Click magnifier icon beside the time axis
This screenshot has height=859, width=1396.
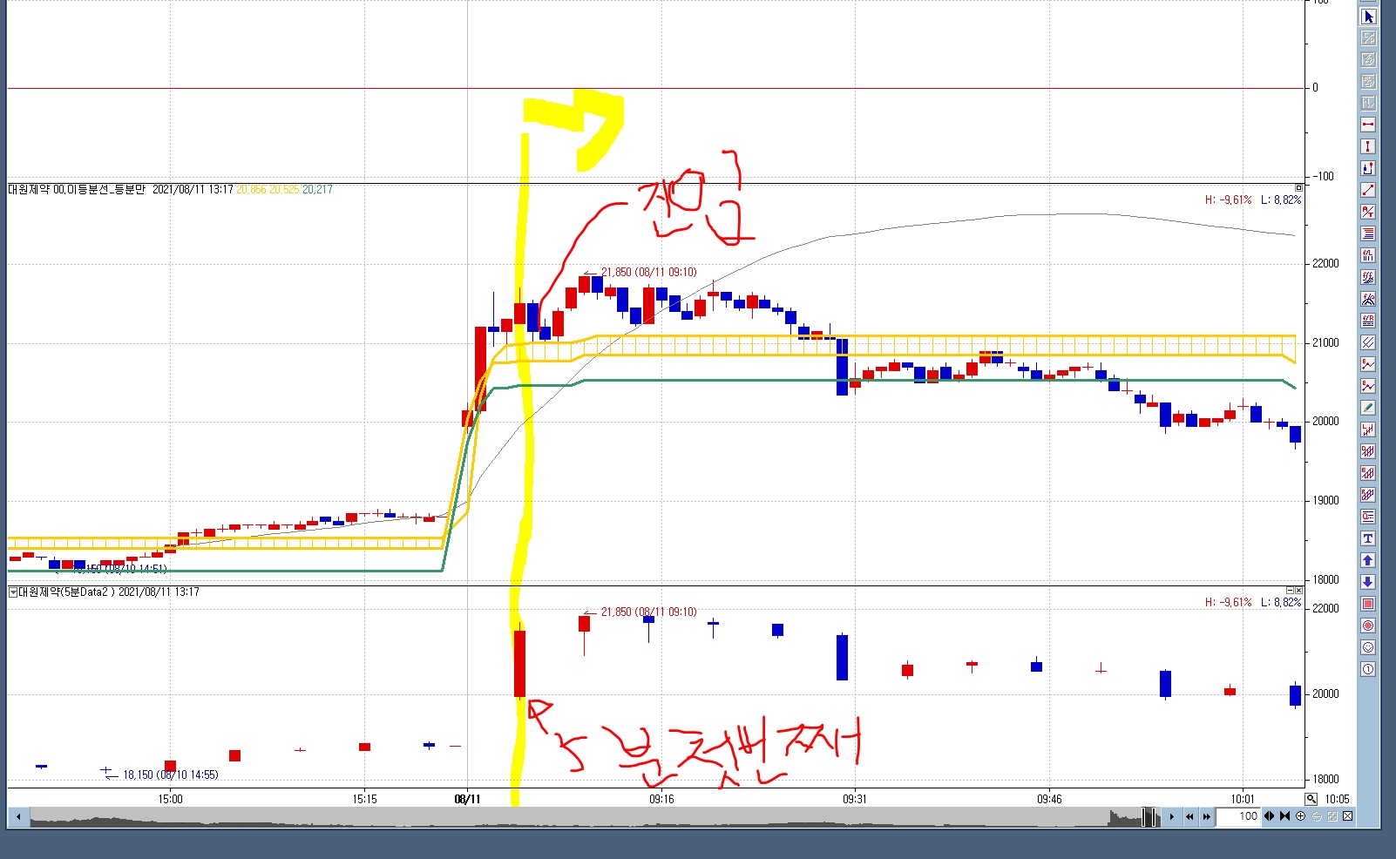[1311, 799]
